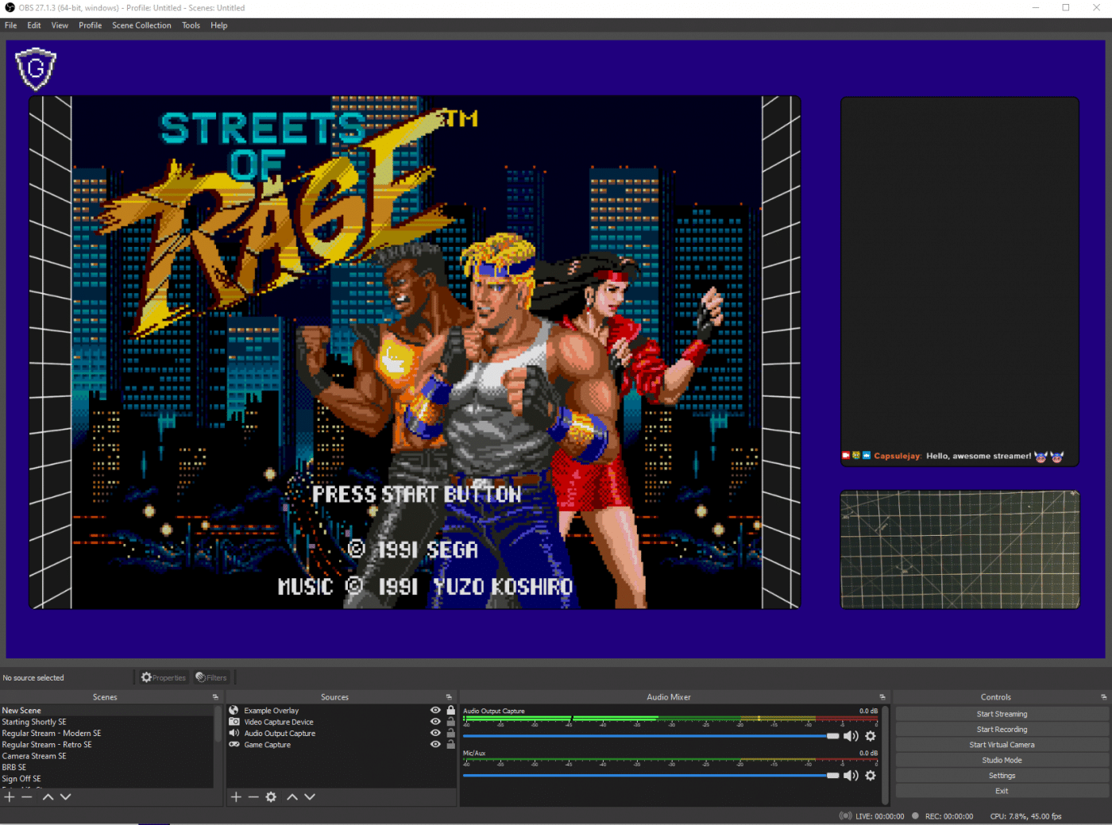Click Start Streaming button
This screenshot has height=825, width=1112.
pyautogui.click(x=1002, y=714)
